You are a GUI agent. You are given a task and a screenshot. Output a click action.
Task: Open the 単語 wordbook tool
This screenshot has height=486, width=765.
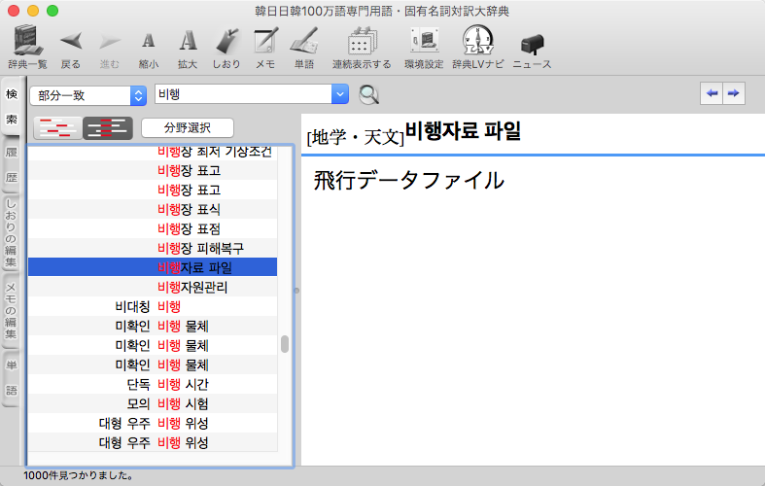pos(304,47)
